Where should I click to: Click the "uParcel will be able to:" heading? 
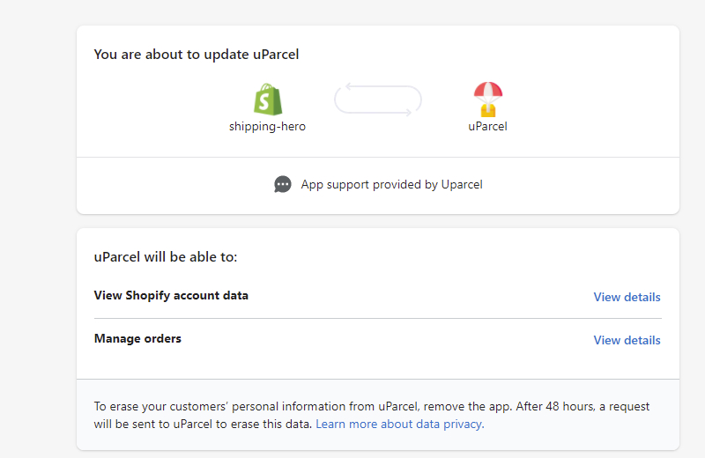(166, 257)
